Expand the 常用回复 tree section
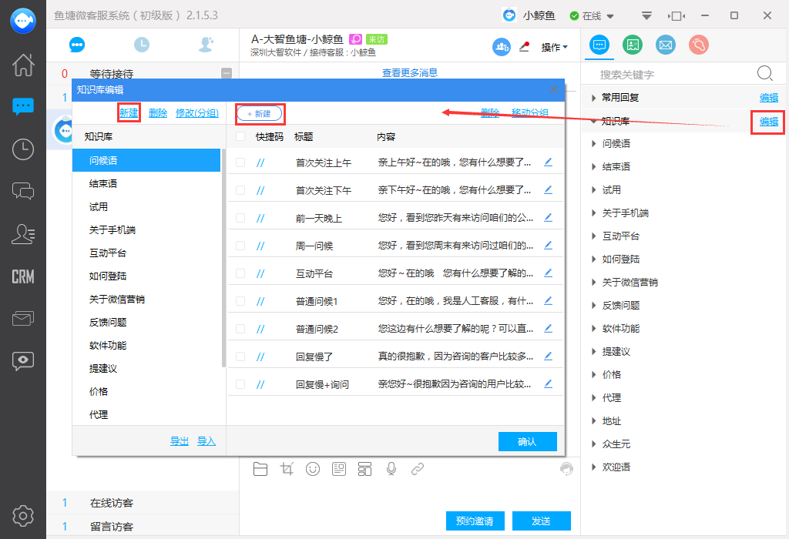The height and width of the screenshot is (539, 789). pos(593,98)
